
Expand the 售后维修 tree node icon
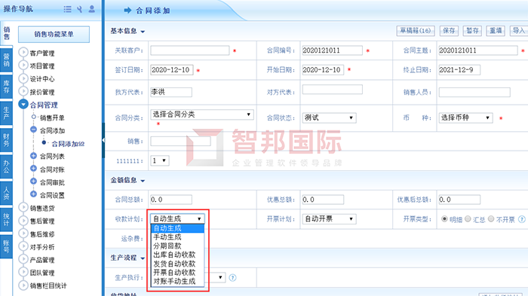pyautogui.click(x=23, y=233)
